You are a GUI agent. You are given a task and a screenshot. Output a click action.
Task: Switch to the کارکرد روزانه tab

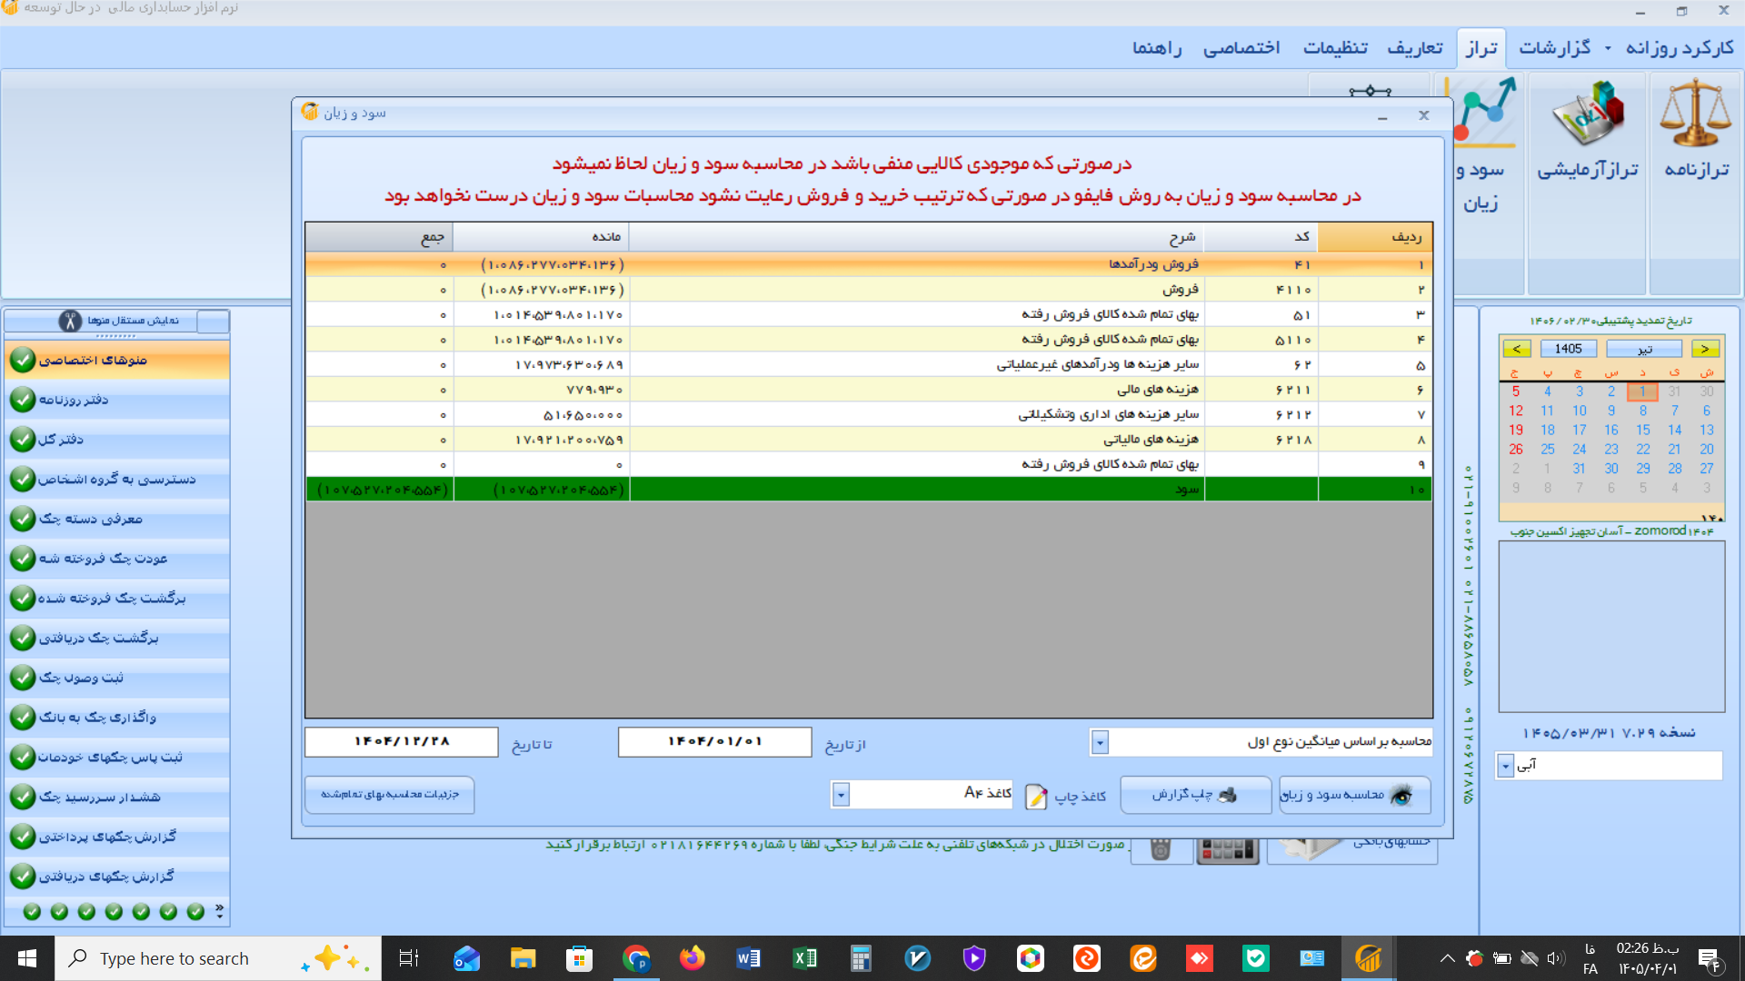click(1680, 47)
